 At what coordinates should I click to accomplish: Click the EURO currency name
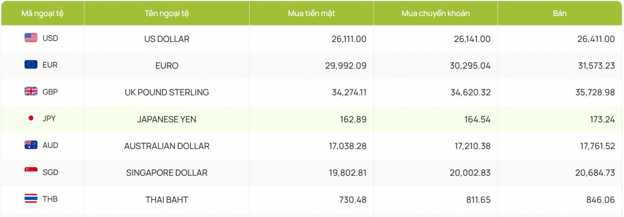coord(166,66)
